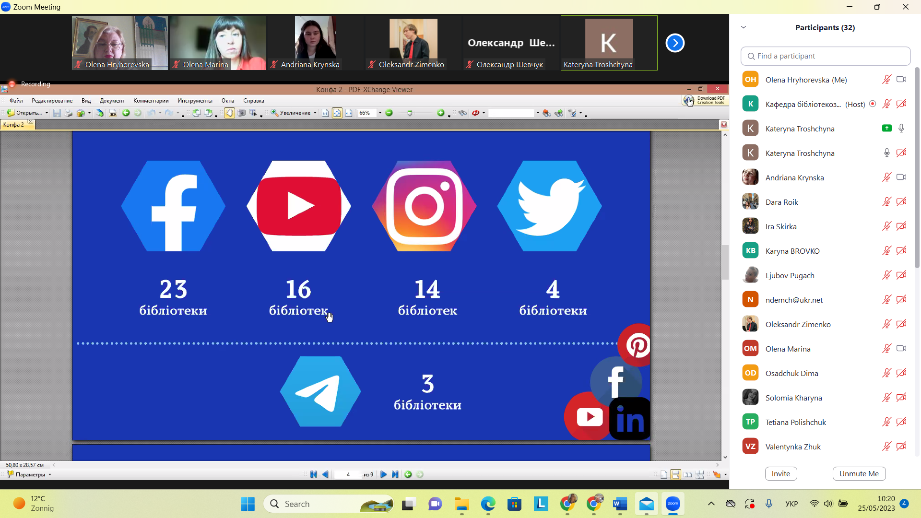The width and height of the screenshot is (921, 518).
Task: Click the binoculars search icon
Action: pyautogui.click(x=462, y=113)
